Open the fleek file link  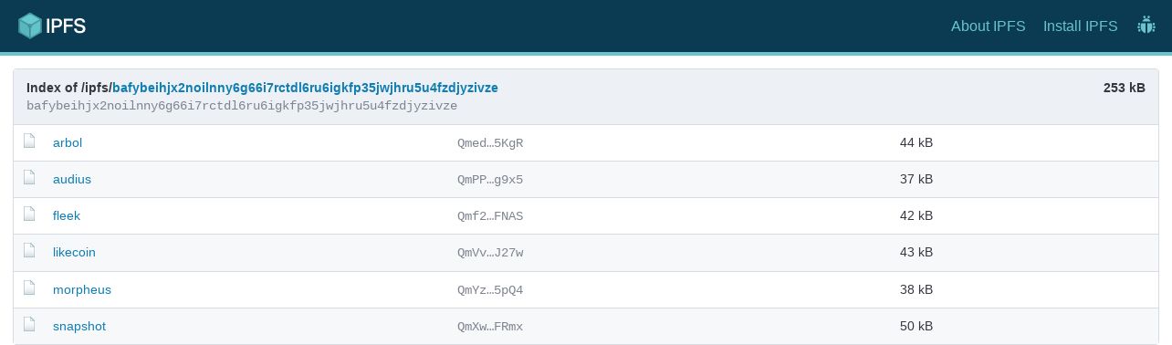(67, 215)
